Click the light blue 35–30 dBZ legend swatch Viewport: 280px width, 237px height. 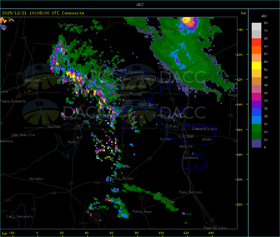click(256, 120)
